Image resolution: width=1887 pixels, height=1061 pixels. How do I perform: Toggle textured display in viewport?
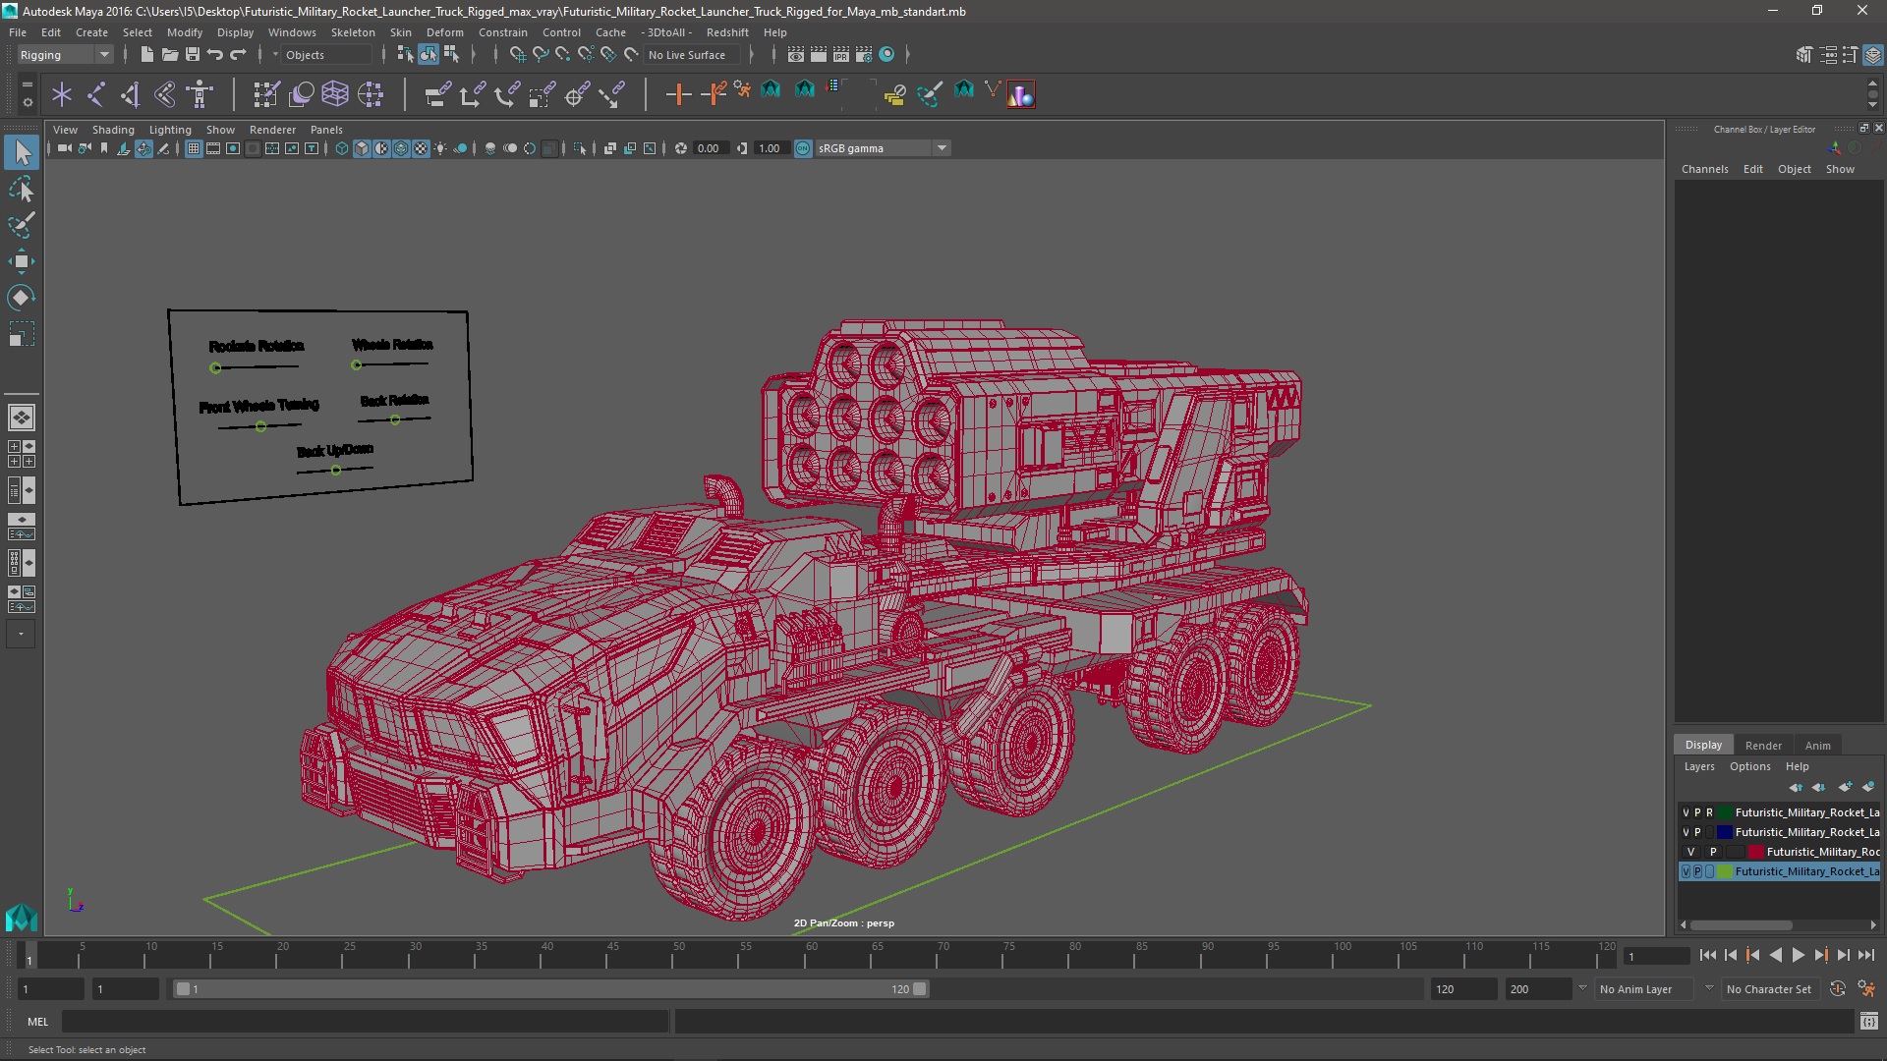pos(421,148)
